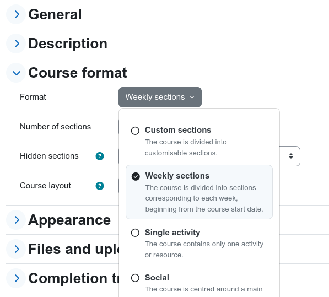Choose Social format radio button
This screenshot has height=297, width=329.
(135, 278)
